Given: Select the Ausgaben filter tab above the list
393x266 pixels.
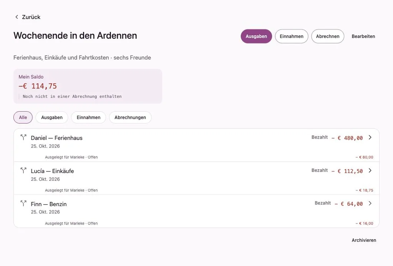Looking at the screenshot, I should click(x=52, y=117).
